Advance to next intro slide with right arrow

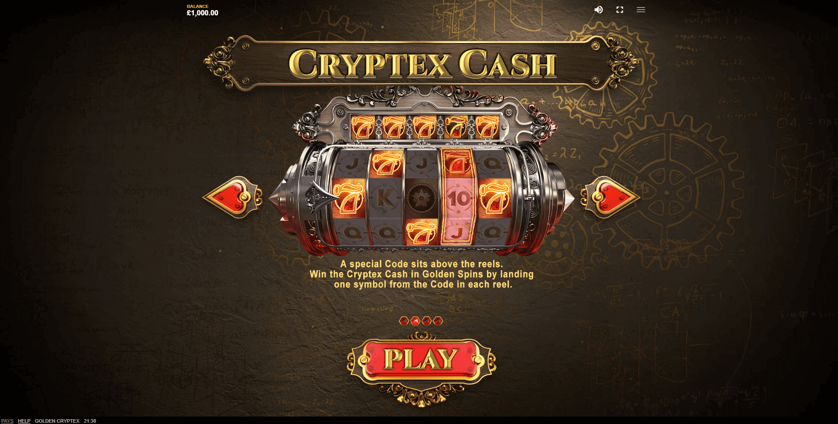pyautogui.click(x=610, y=197)
